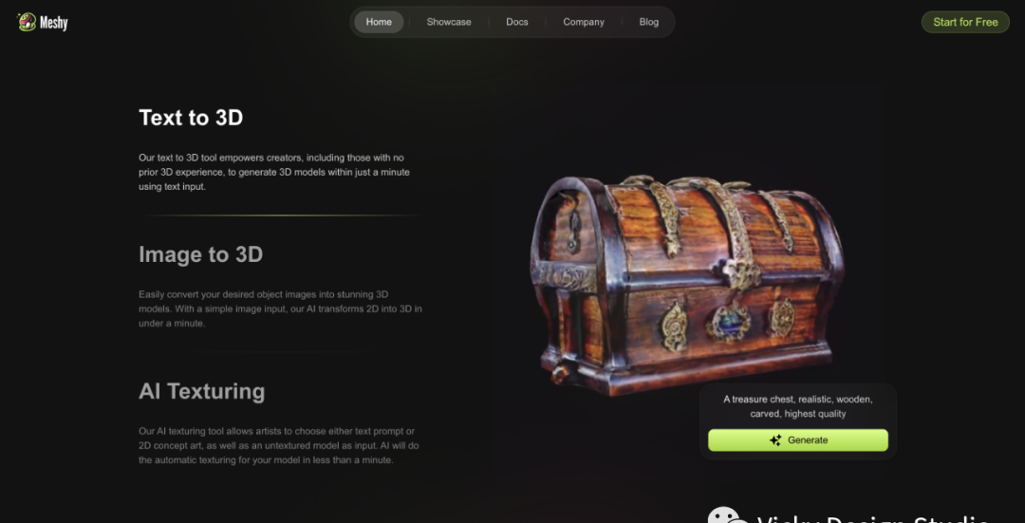Click the treasure chest prompt text
The image size is (1025, 523).
coord(797,406)
